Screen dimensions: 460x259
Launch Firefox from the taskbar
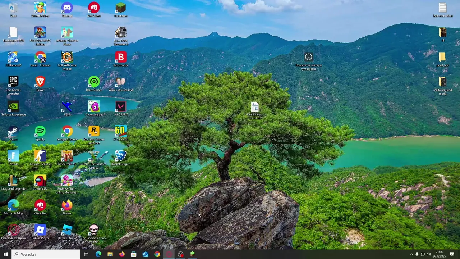click(x=122, y=254)
